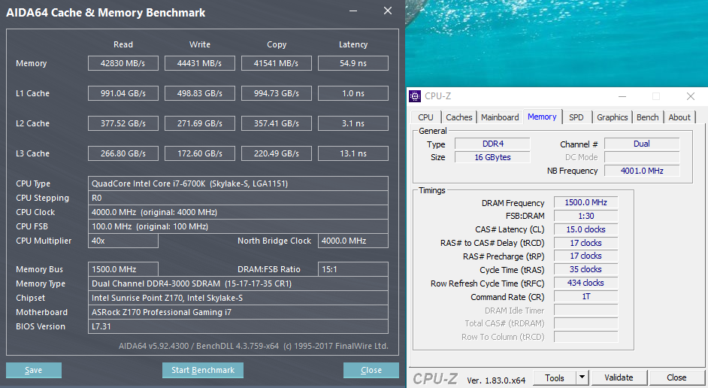Click the Tools button in CPU-Z
708x388 pixels.
[555, 377]
